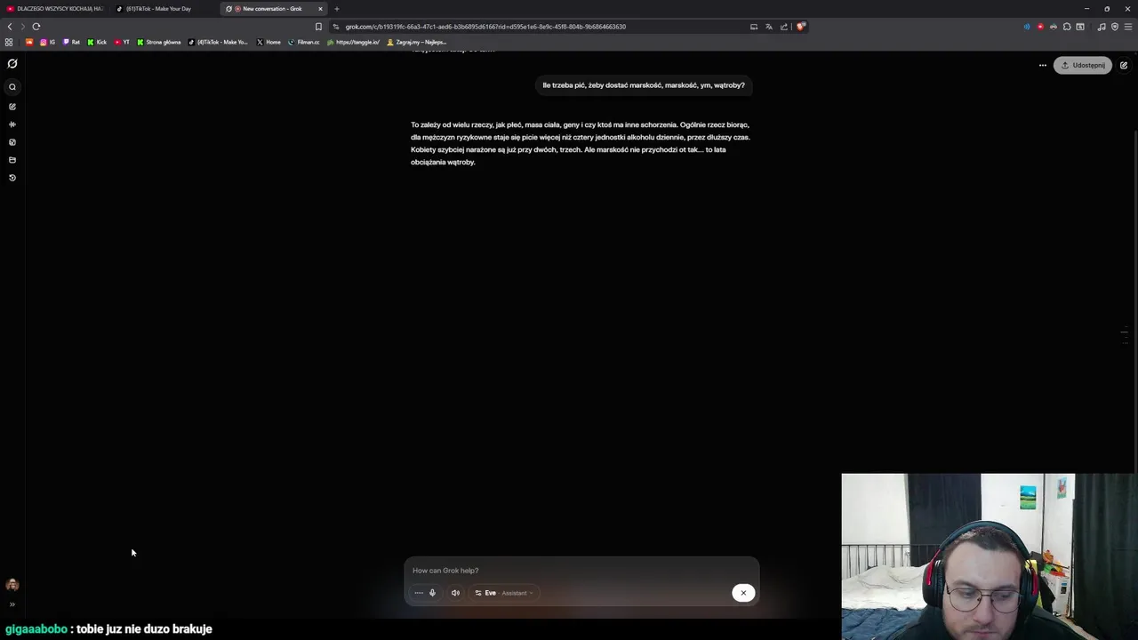Open the browser hamburger menu
The height and width of the screenshot is (640, 1138).
coord(1128,27)
